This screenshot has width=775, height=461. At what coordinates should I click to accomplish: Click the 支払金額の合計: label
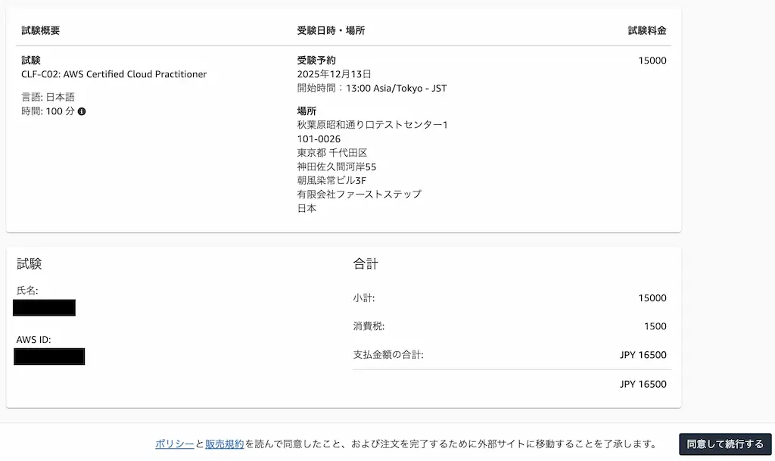(x=388, y=355)
